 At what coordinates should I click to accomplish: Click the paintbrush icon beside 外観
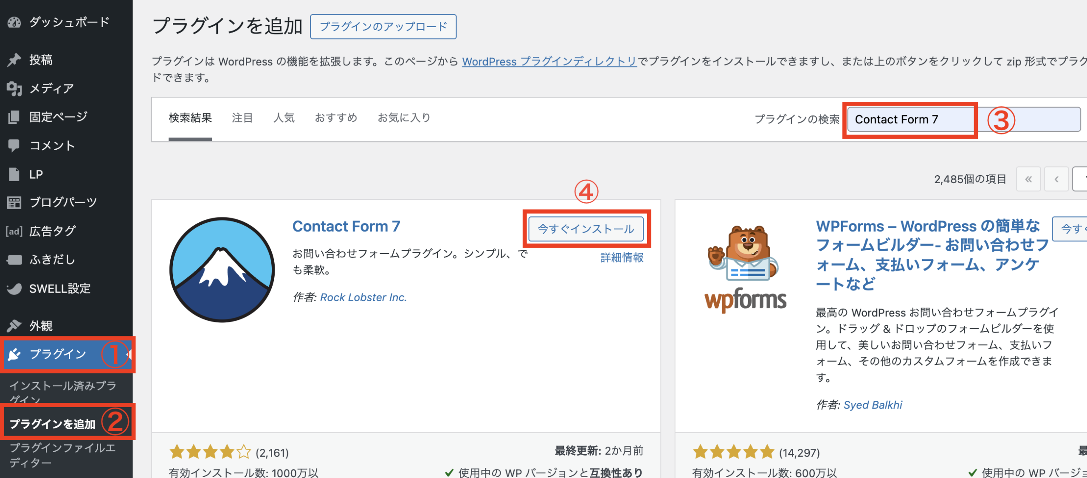[x=14, y=326]
